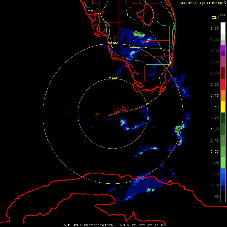Pick the white swatch topping the color bar

click(x=223, y=28)
